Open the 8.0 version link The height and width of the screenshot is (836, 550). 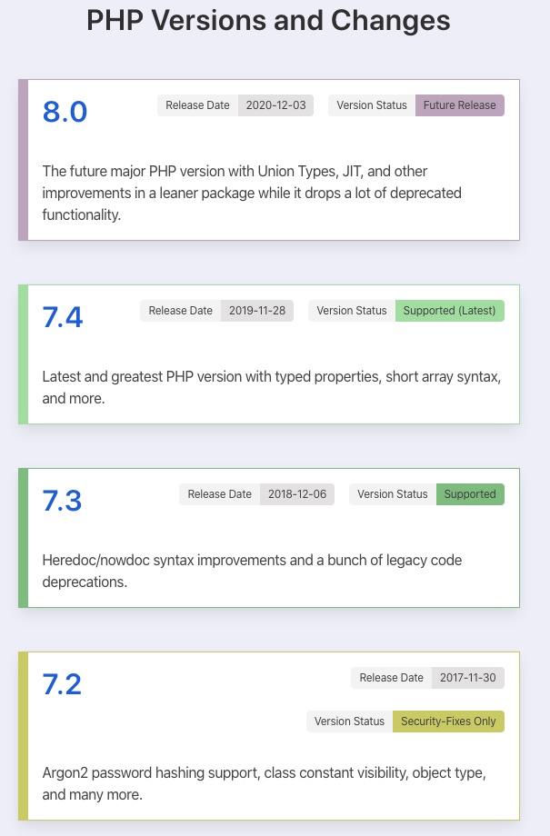click(x=65, y=112)
